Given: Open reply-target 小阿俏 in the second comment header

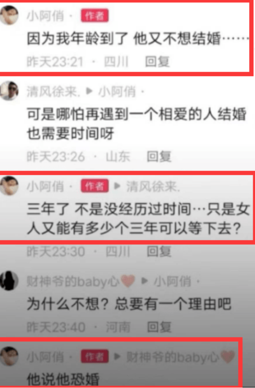Looking at the screenshot, I should (117, 92).
